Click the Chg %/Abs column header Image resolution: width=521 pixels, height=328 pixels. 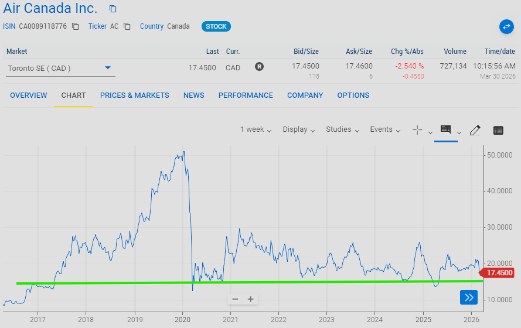tap(407, 52)
